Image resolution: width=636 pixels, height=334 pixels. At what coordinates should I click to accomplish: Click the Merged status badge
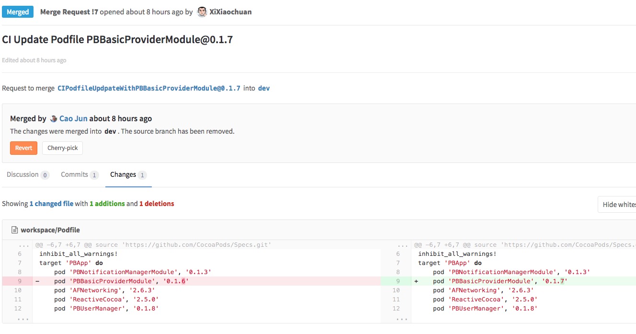pyautogui.click(x=18, y=12)
